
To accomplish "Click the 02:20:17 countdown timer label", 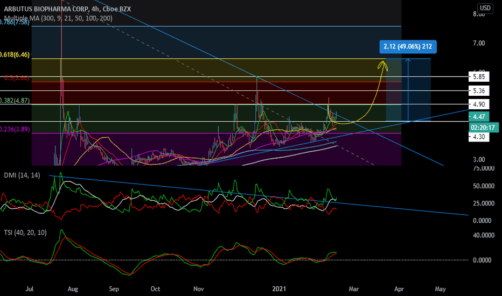I will (483, 128).
